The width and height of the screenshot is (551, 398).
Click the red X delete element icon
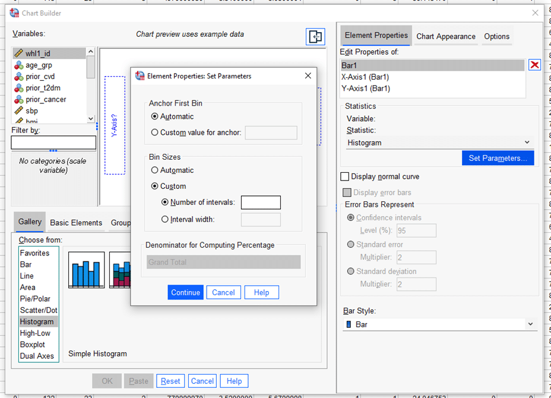point(534,65)
